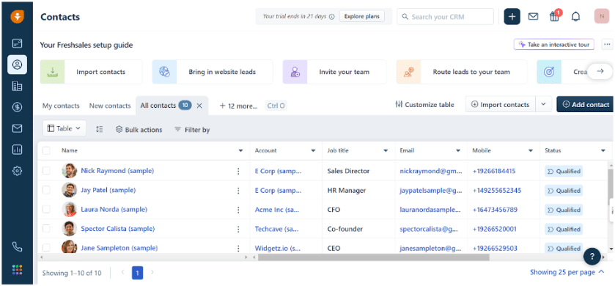Open the Status column dropdown arrow
Viewport: 615px width, 286px height.
click(603, 150)
